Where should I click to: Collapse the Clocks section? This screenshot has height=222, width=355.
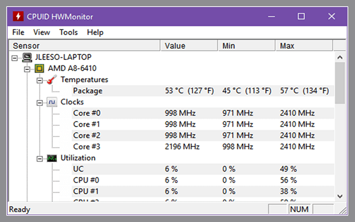[x=39, y=103]
